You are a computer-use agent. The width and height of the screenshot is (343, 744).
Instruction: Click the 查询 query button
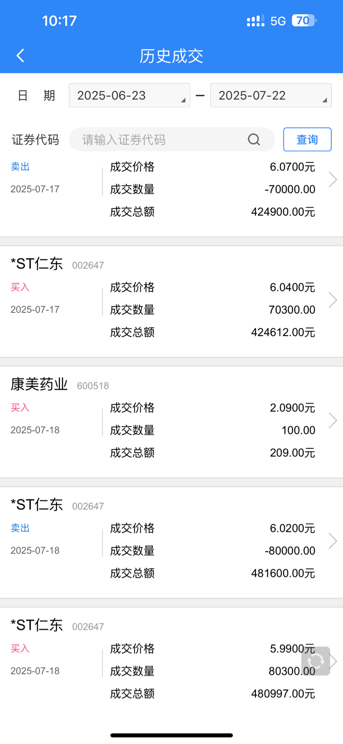307,140
